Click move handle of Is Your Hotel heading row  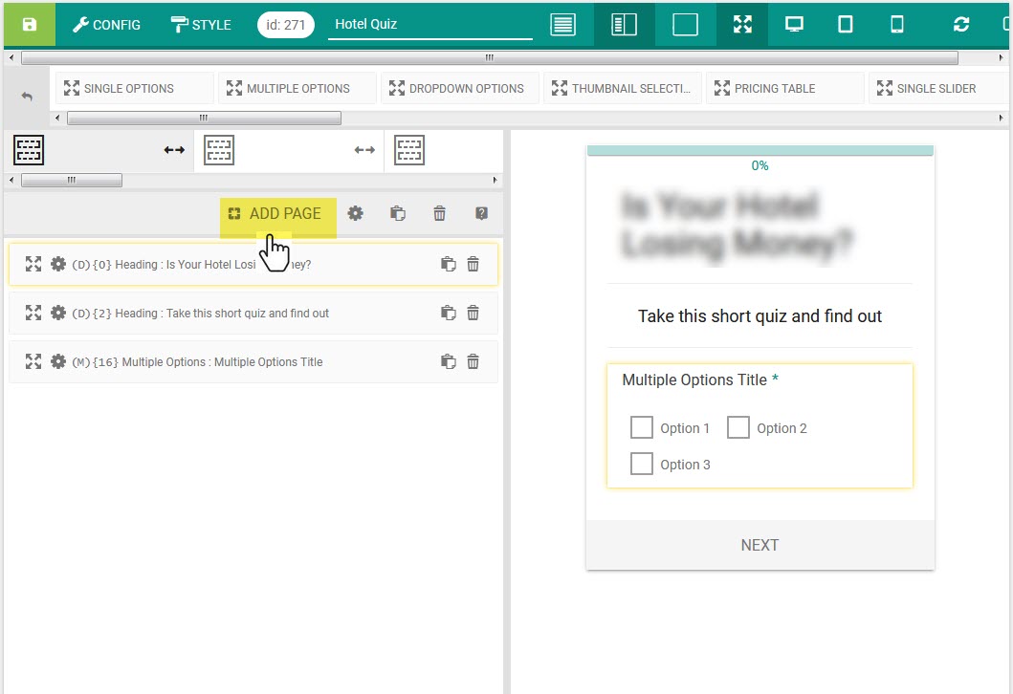tap(33, 264)
